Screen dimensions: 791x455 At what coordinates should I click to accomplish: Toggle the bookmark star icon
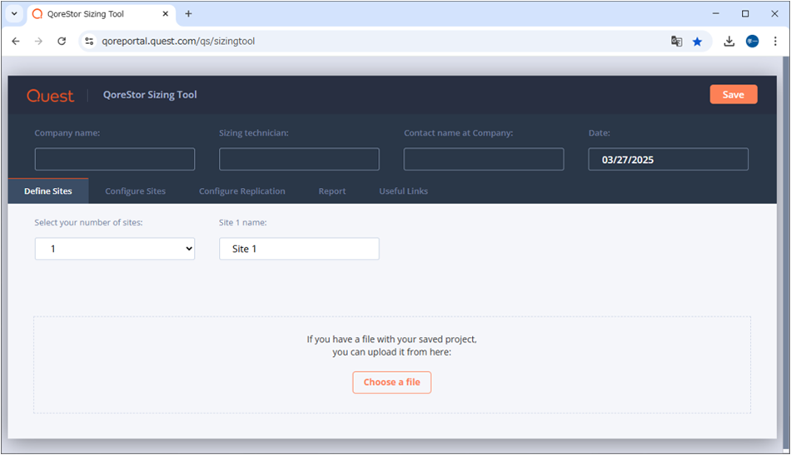point(697,42)
